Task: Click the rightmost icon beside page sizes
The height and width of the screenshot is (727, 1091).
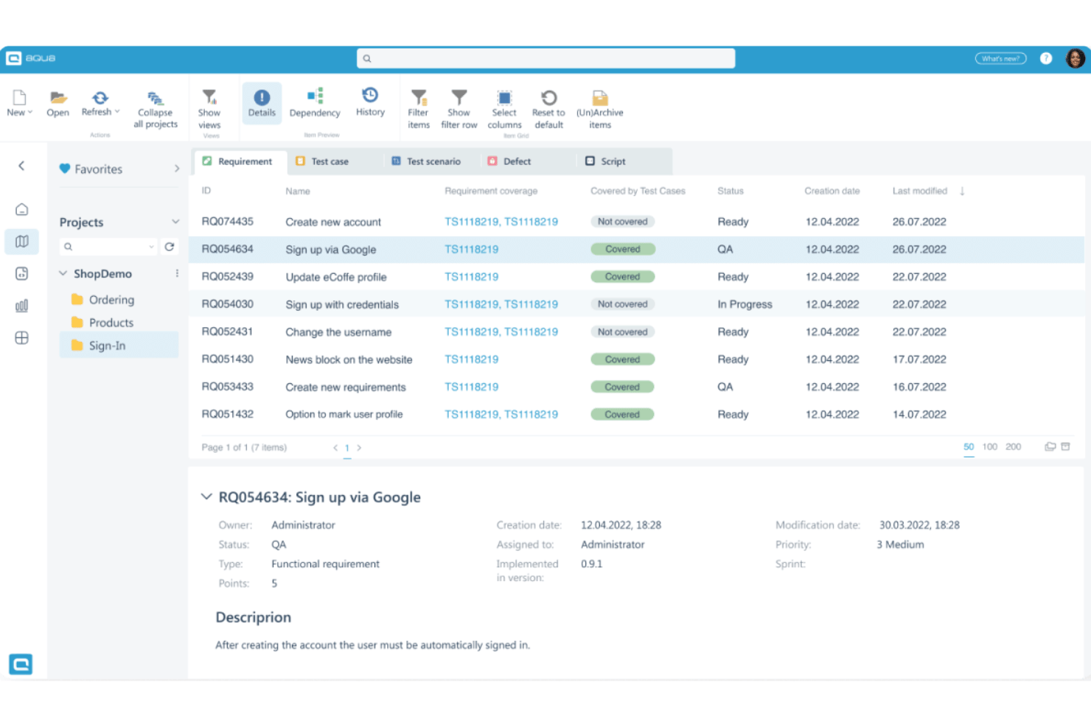Action: (x=1065, y=446)
